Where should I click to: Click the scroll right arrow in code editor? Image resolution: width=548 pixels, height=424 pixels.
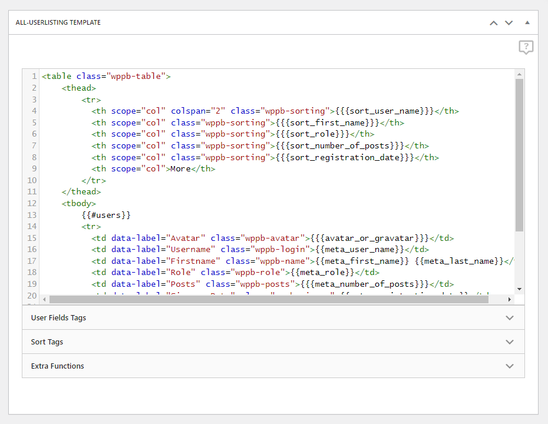pos(510,299)
